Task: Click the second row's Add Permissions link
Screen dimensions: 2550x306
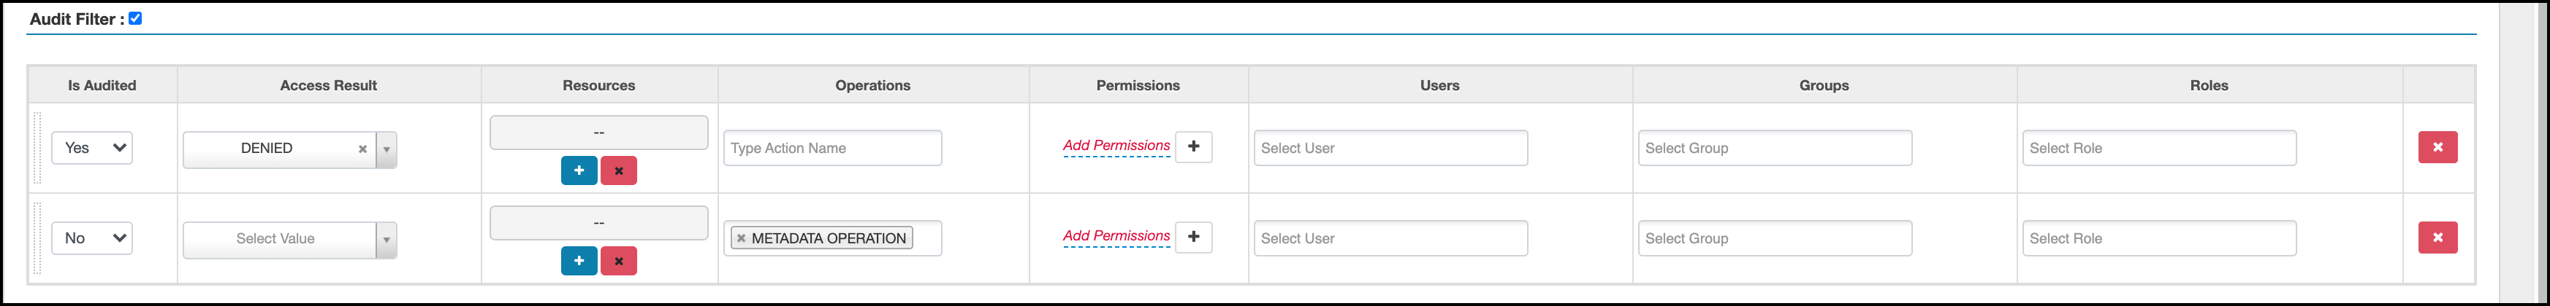Action: tap(1116, 236)
